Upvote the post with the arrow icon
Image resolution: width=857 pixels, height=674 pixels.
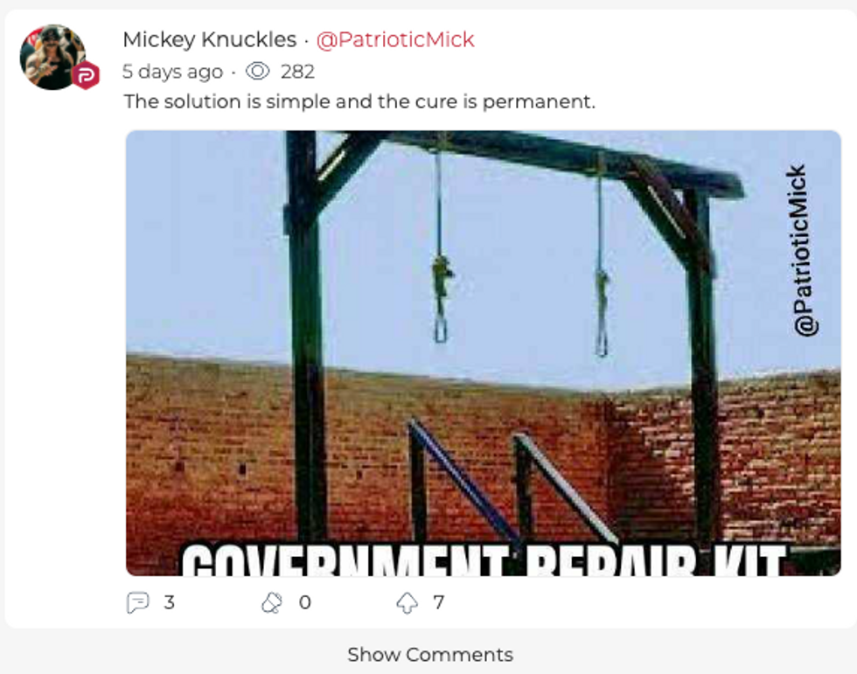click(x=407, y=602)
